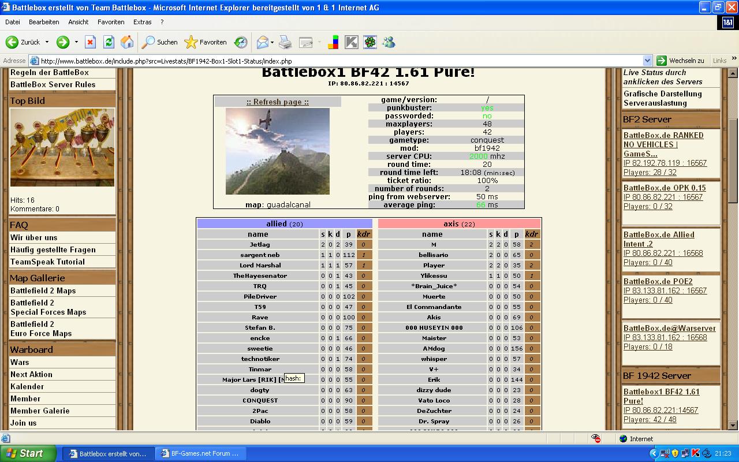739x462 pixels.
Task: Open the Favoriten menu in menu bar
Action: pyautogui.click(x=111, y=22)
